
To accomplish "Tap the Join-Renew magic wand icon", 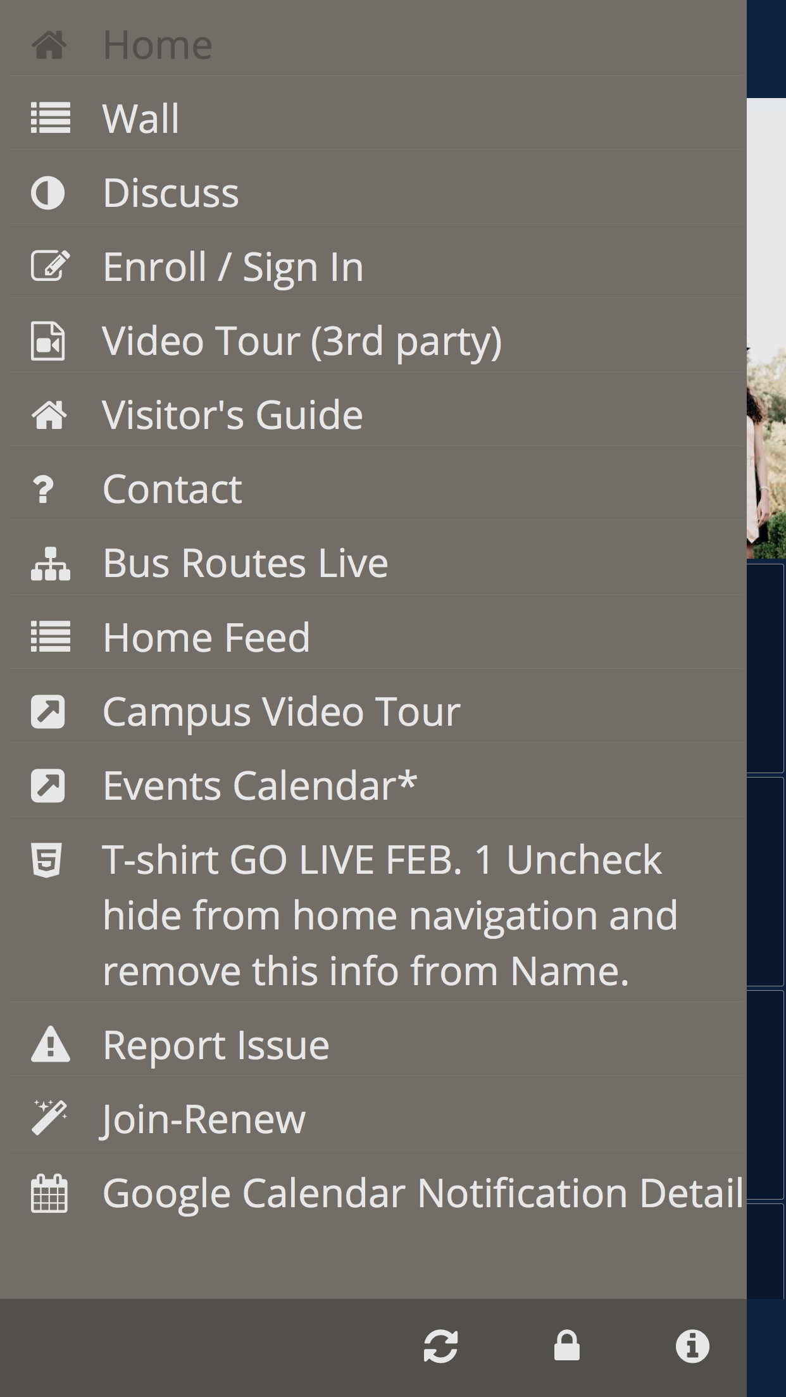I will tap(49, 1119).
